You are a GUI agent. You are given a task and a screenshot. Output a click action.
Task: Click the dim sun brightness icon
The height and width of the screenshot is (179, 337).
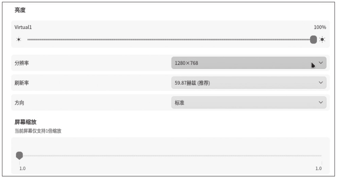19,40
